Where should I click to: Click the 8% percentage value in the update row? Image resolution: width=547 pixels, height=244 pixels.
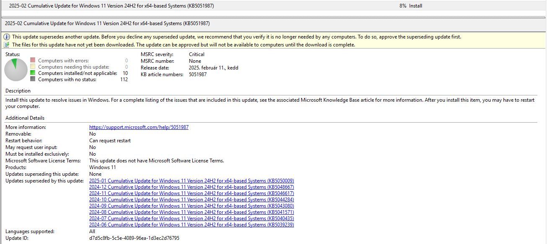click(403, 6)
